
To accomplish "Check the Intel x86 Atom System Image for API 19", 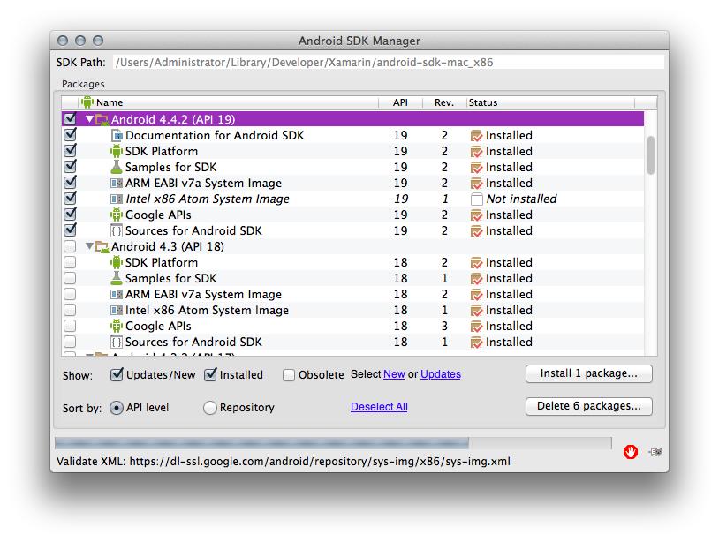I will point(69,199).
